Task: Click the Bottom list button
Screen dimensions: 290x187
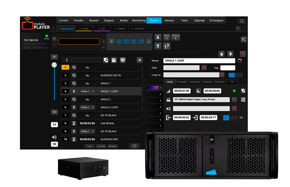Action: point(113,146)
